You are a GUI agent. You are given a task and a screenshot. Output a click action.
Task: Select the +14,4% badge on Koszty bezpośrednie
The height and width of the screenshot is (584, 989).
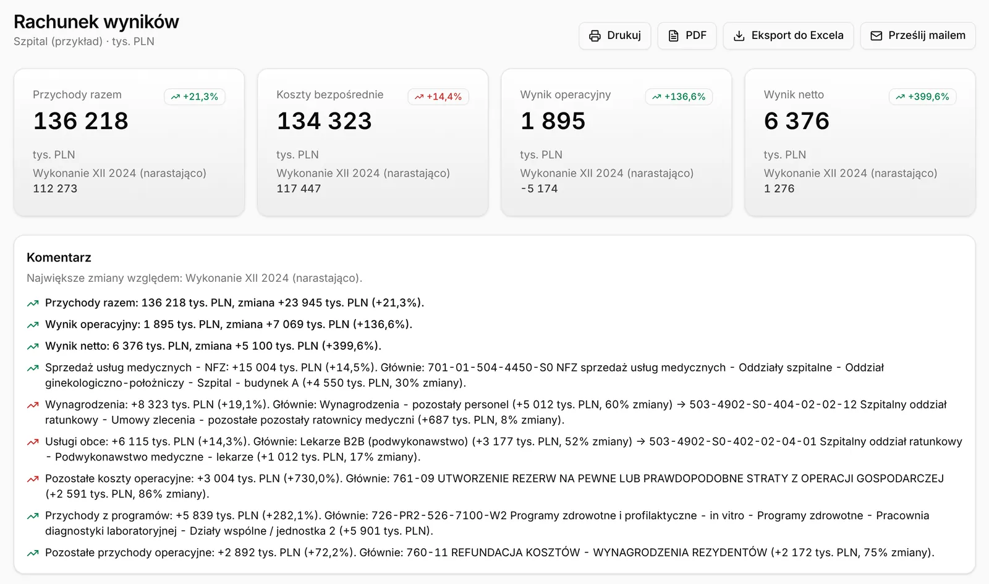[438, 96]
